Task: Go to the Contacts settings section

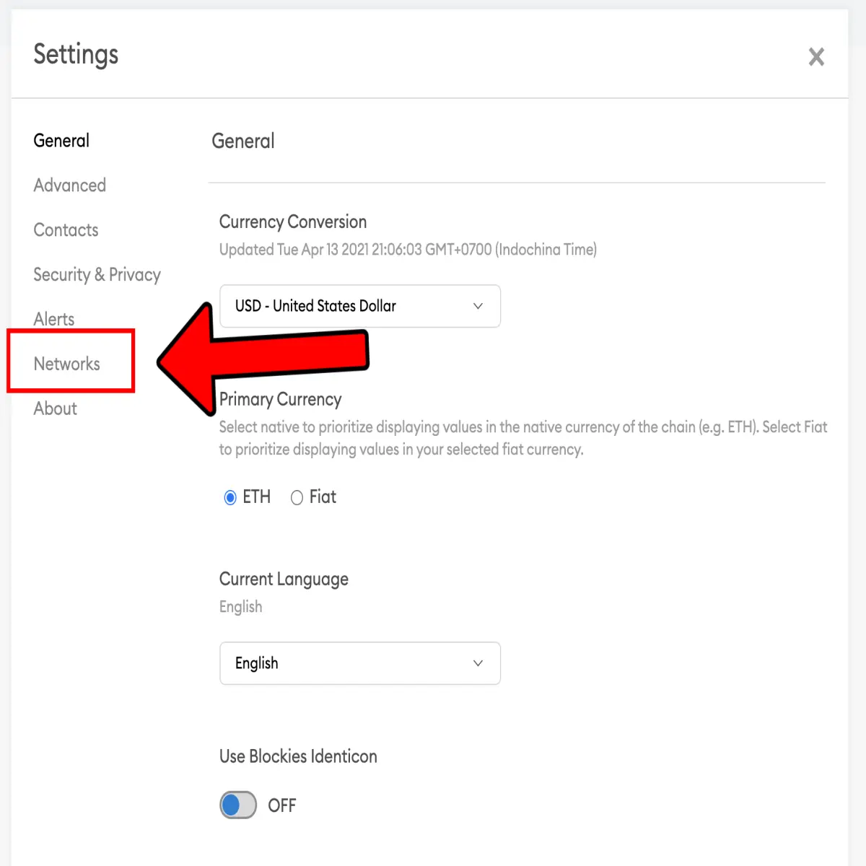Action: point(66,230)
